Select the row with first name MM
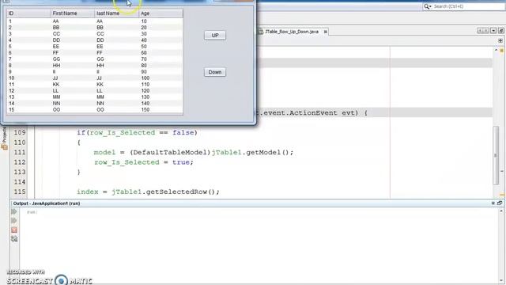The height and width of the screenshot is (285, 506). click(x=95, y=97)
